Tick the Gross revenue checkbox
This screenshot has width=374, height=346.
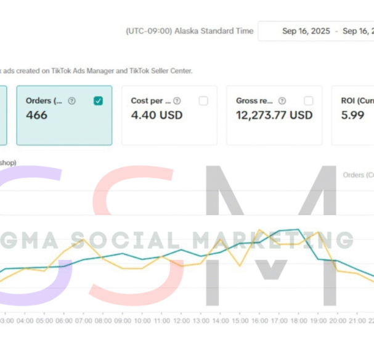(308, 101)
